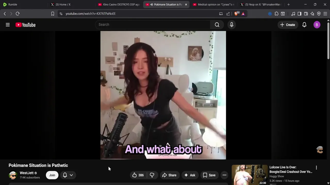Open options for Lolcow Live video

click(316, 168)
